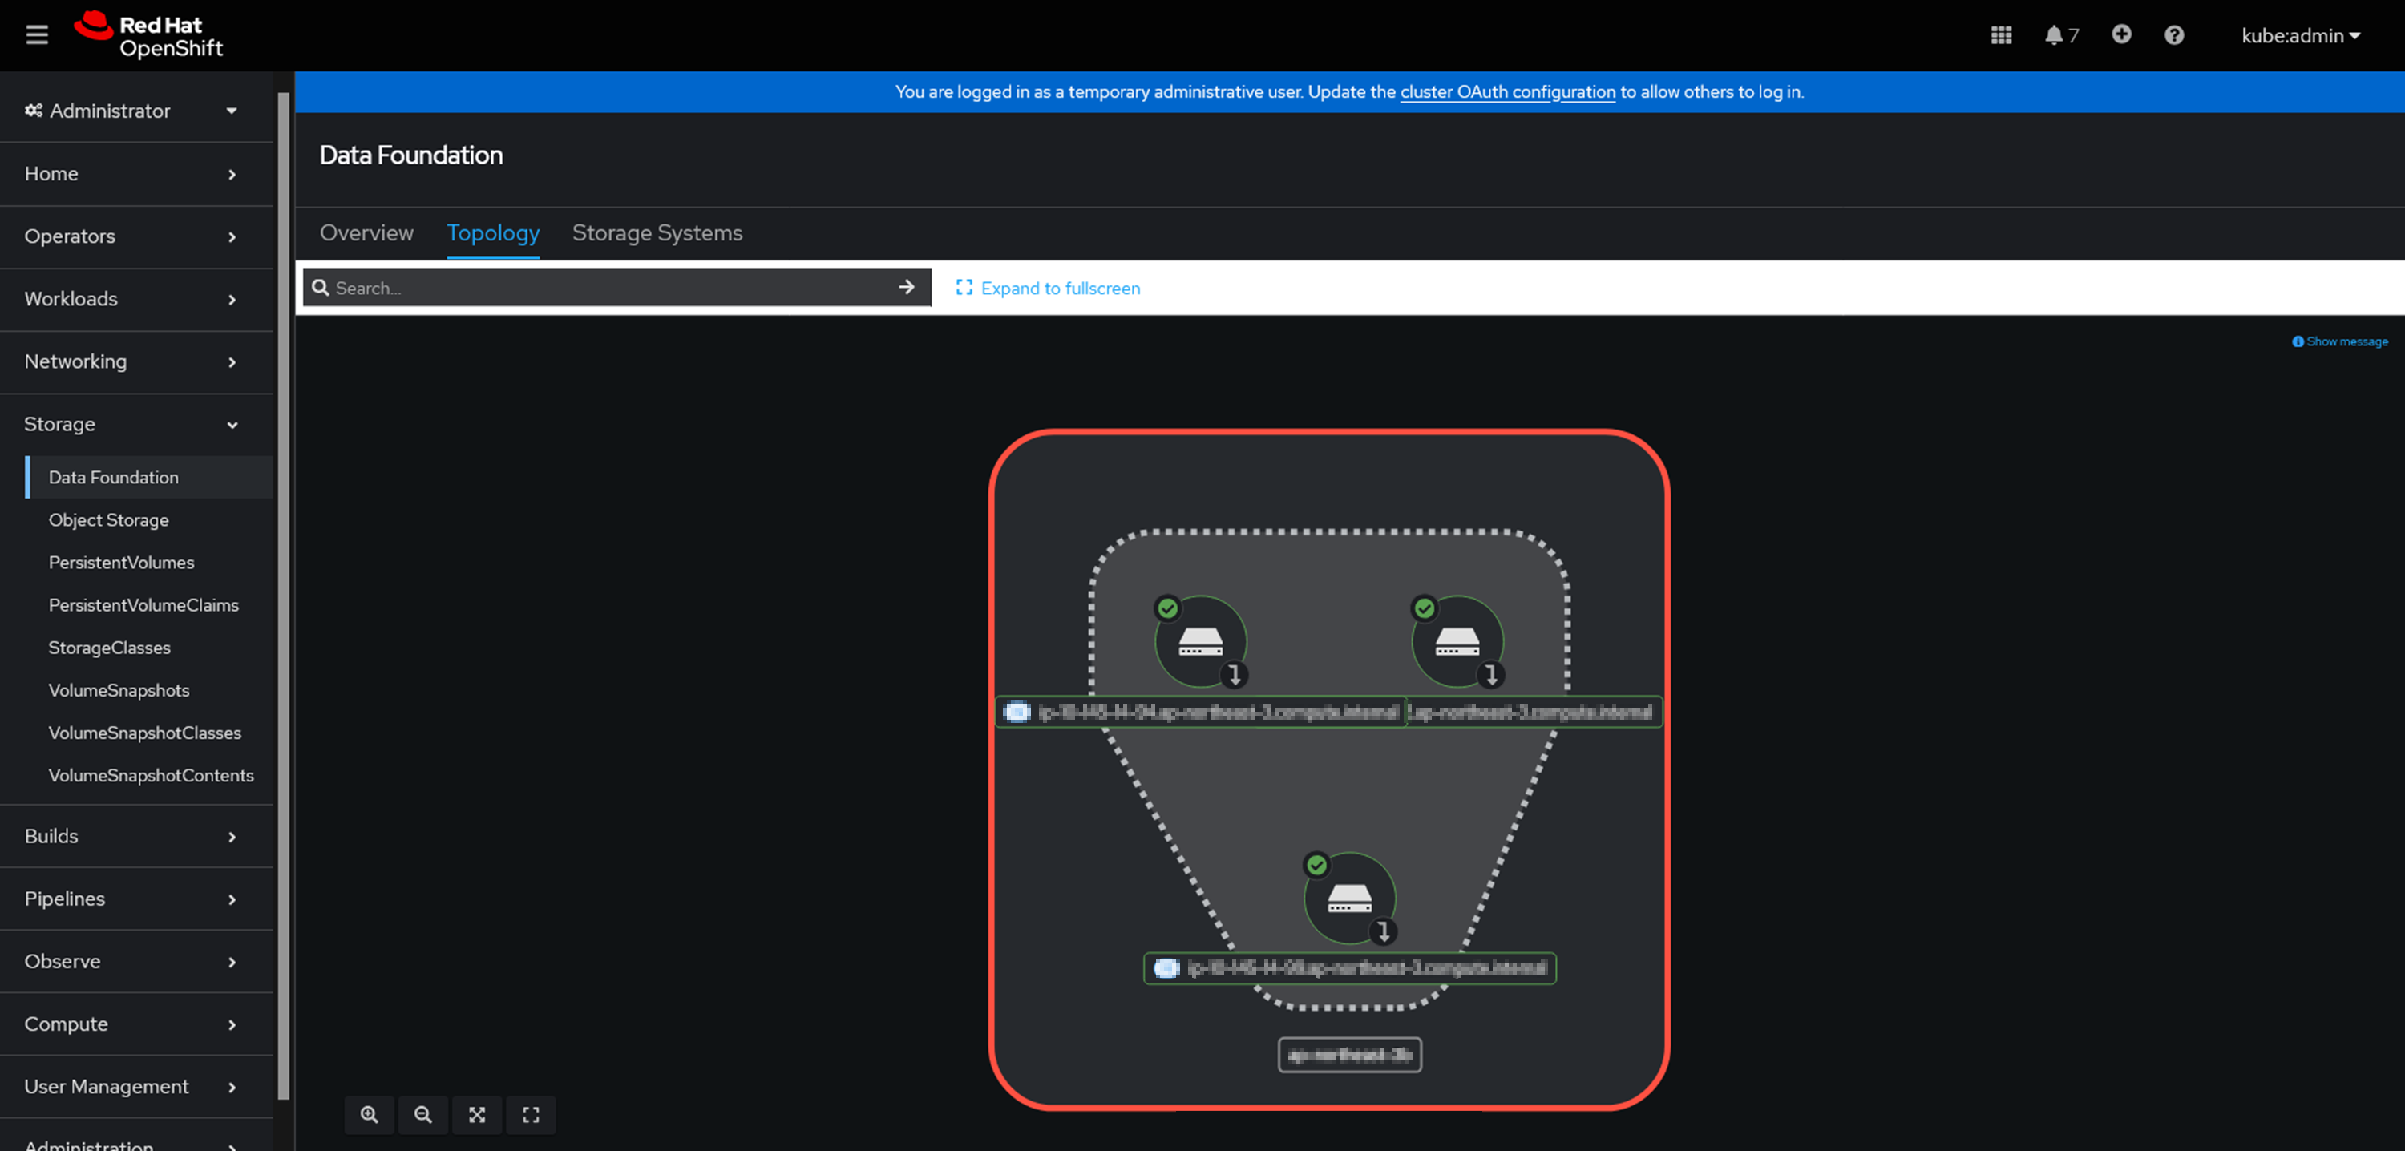Switch to the Overview tab
This screenshot has height=1151, width=2405.
click(x=366, y=232)
